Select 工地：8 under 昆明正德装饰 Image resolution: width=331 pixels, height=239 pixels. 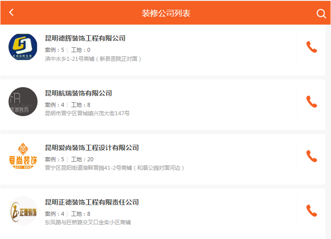coord(81,214)
